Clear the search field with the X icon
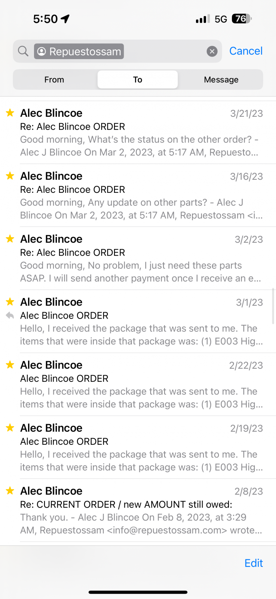This screenshot has width=276, height=599. 212,51
